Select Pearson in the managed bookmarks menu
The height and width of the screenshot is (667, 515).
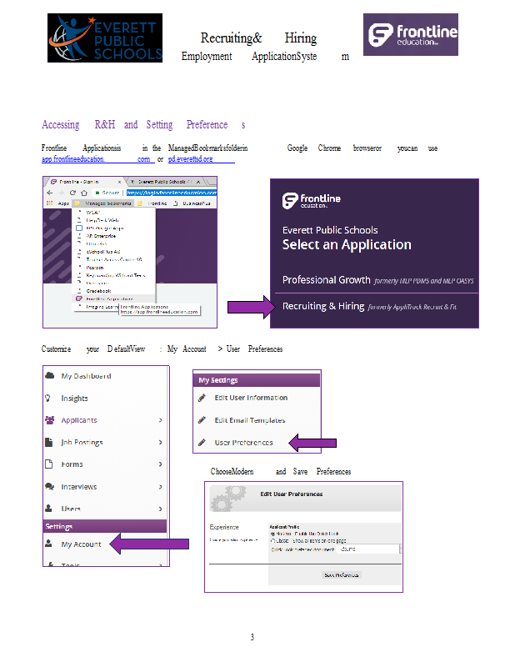95,268
